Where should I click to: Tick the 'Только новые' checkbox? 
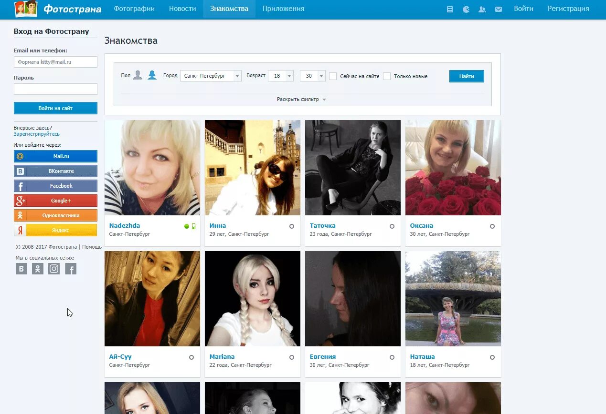[387, 76]
